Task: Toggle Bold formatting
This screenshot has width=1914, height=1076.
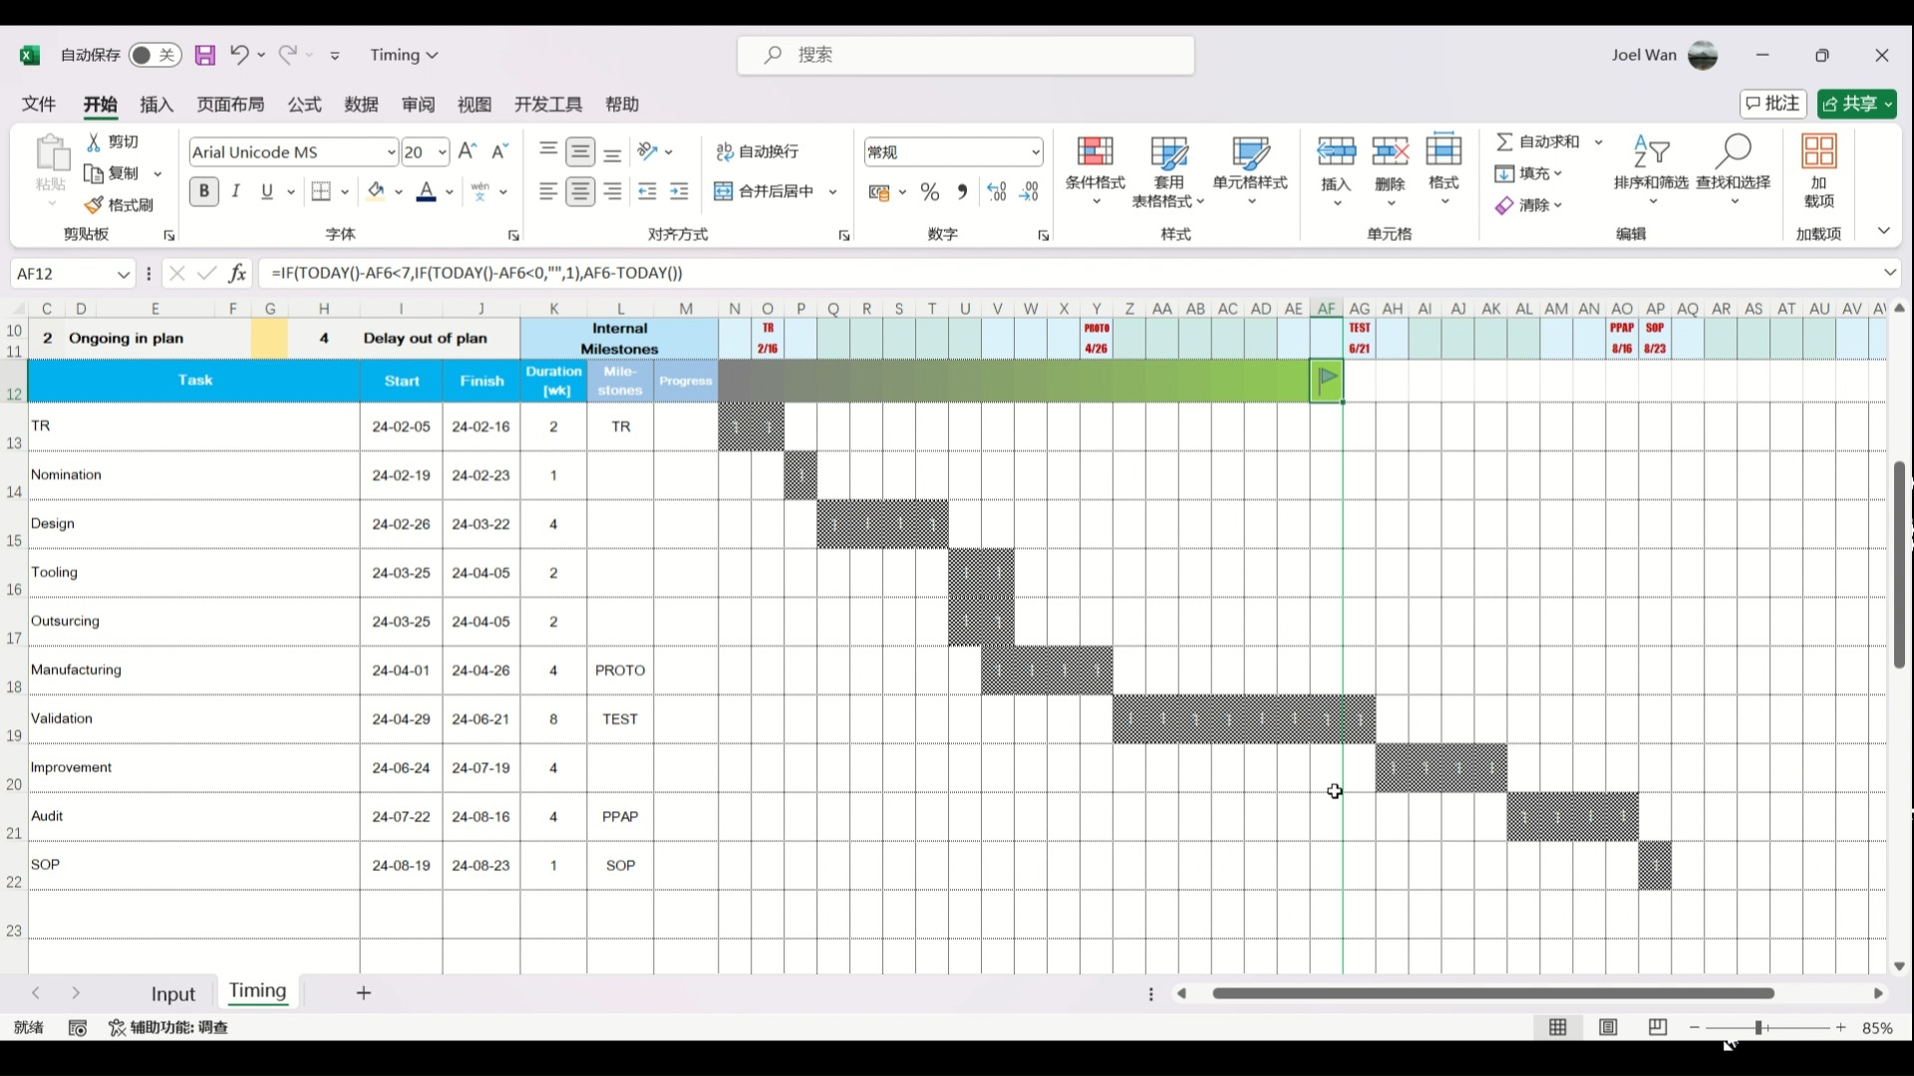Action: (203, 191)
